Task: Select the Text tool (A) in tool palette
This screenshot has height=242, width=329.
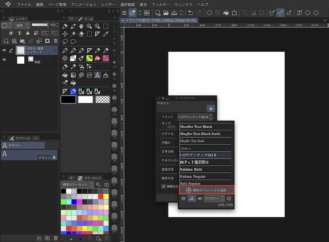Action: point(97,75)
